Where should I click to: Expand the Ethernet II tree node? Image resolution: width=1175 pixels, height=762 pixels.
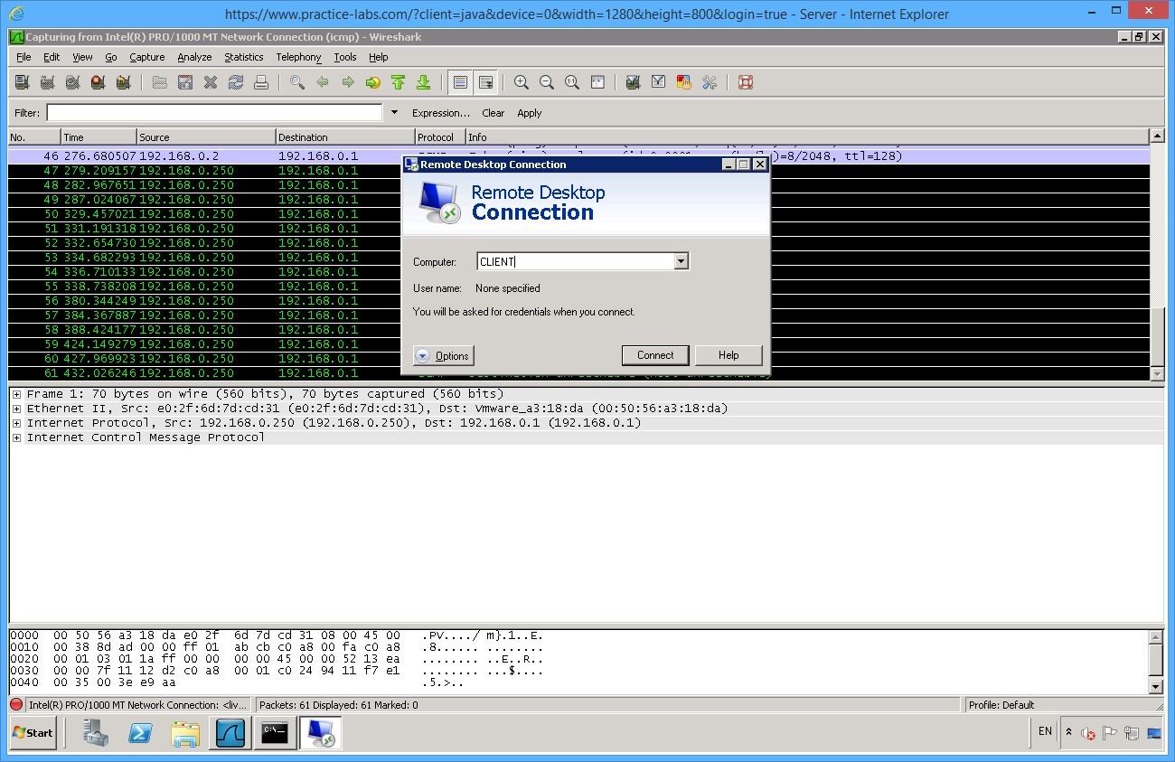coord(16,409)
